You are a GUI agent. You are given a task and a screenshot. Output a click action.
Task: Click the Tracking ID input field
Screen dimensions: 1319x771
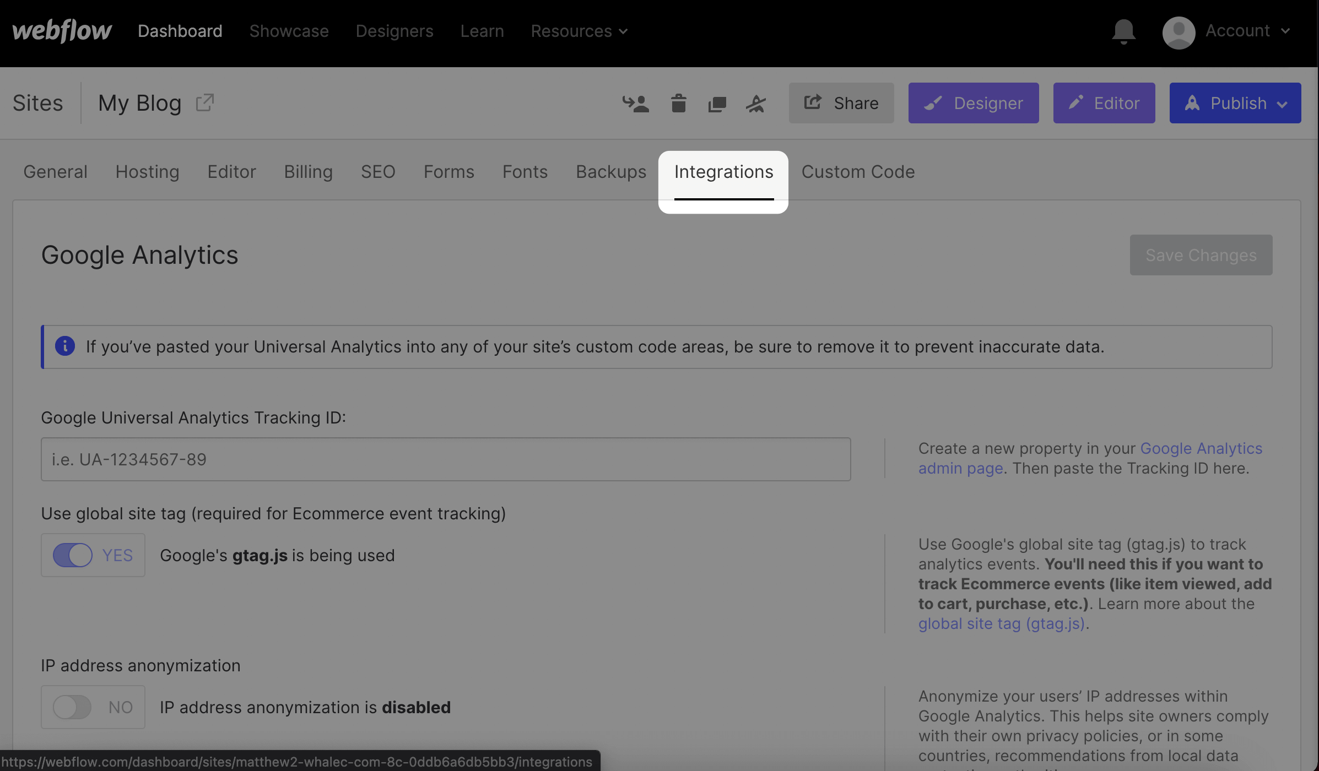[445, 459]
